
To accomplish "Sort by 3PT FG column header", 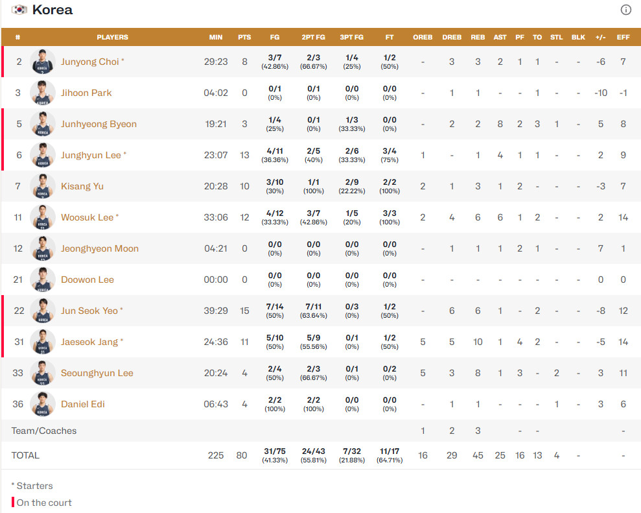I will 351,37.
